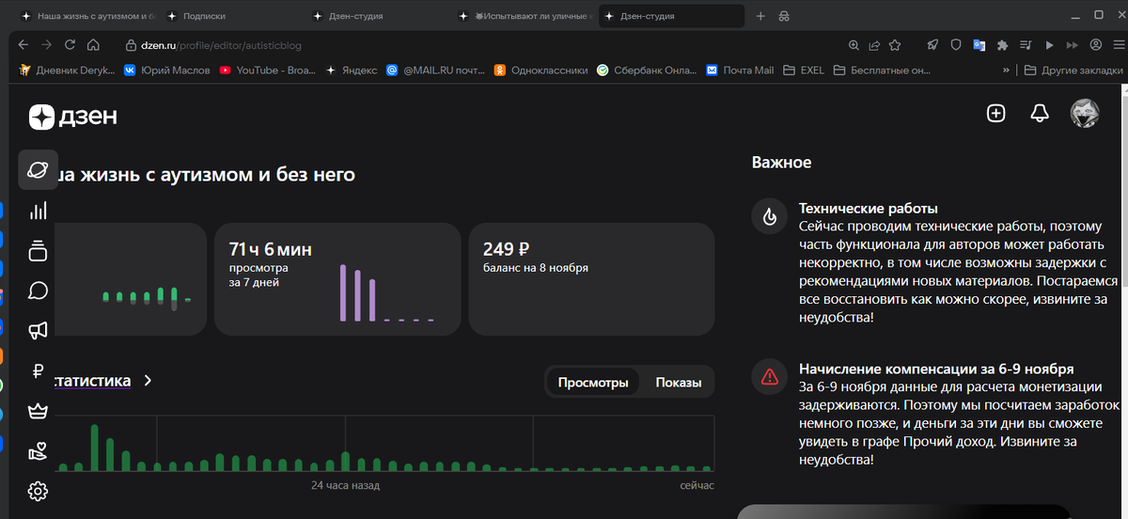Open the extensions puzzle piece icon
Image resolution: width=1128 pixels, height=519 pixels.
tap(1003, 45)
